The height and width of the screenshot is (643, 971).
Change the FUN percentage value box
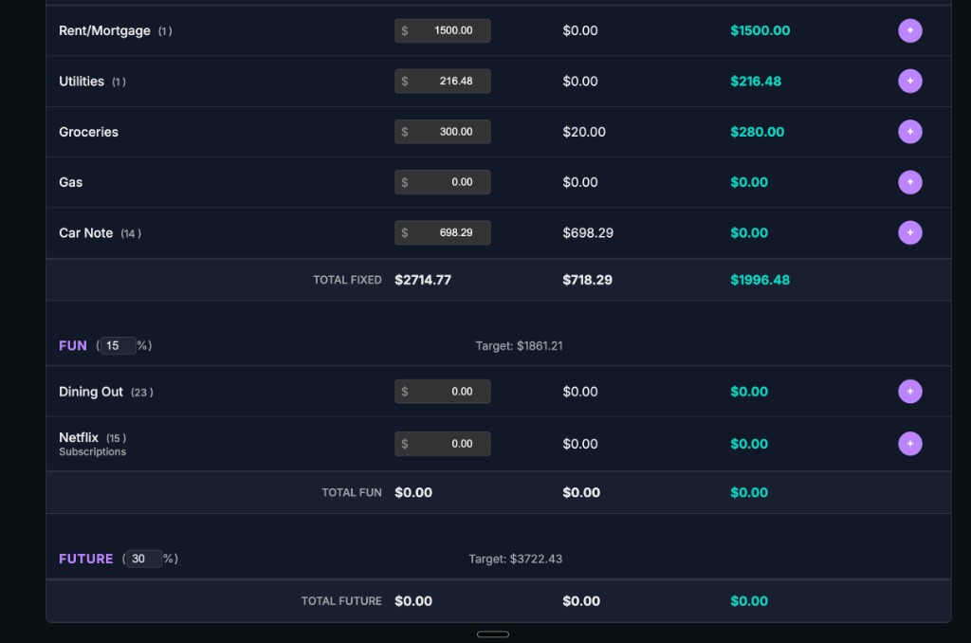pos(117,346)
